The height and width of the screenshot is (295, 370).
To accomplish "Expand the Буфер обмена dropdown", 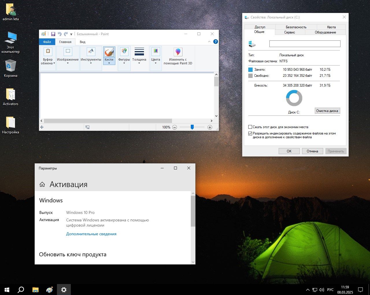I will (x=48, y=61).
